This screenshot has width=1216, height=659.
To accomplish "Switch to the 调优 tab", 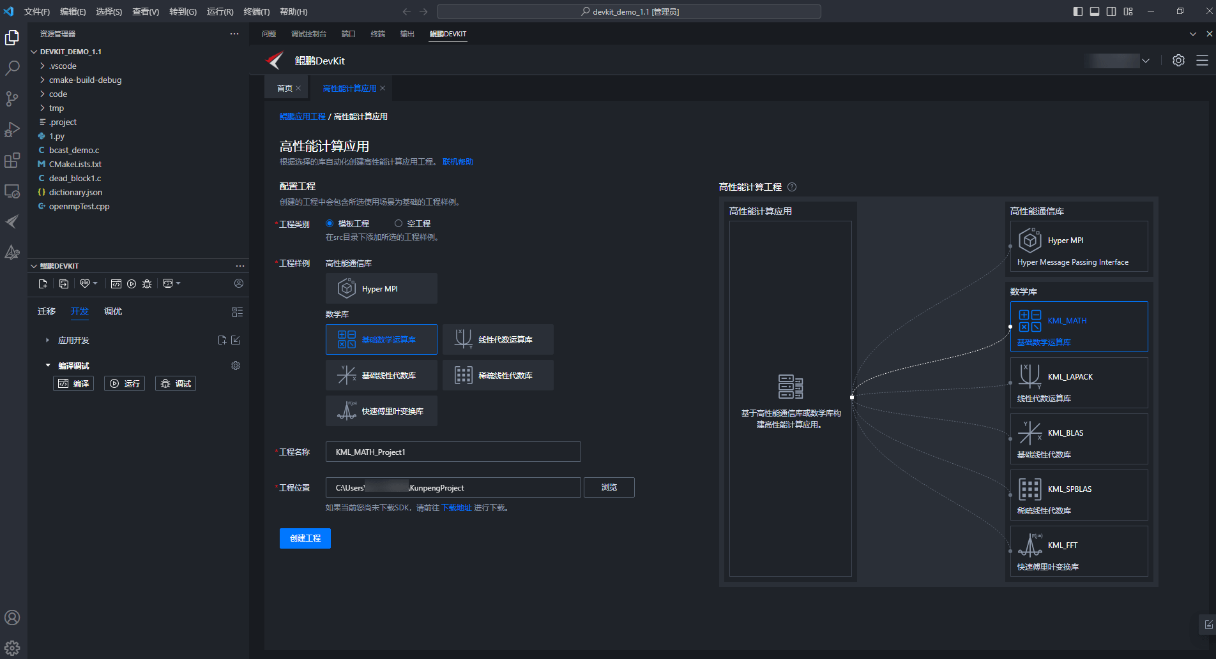I will [x=113, y=311].
